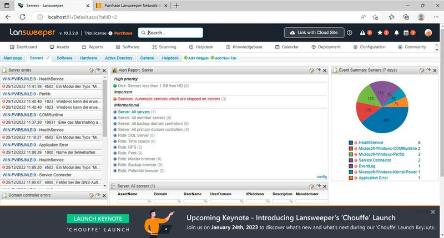Click the Microsoft-Windows-Perflib green legend swatch
Screen dimensions: 444x238
tap(351, 155)
